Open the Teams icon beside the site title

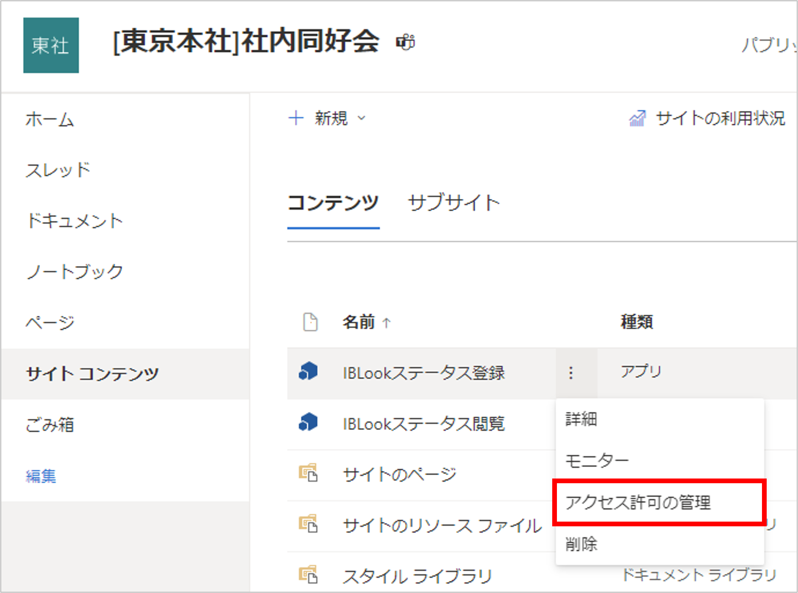coord(405,42)
